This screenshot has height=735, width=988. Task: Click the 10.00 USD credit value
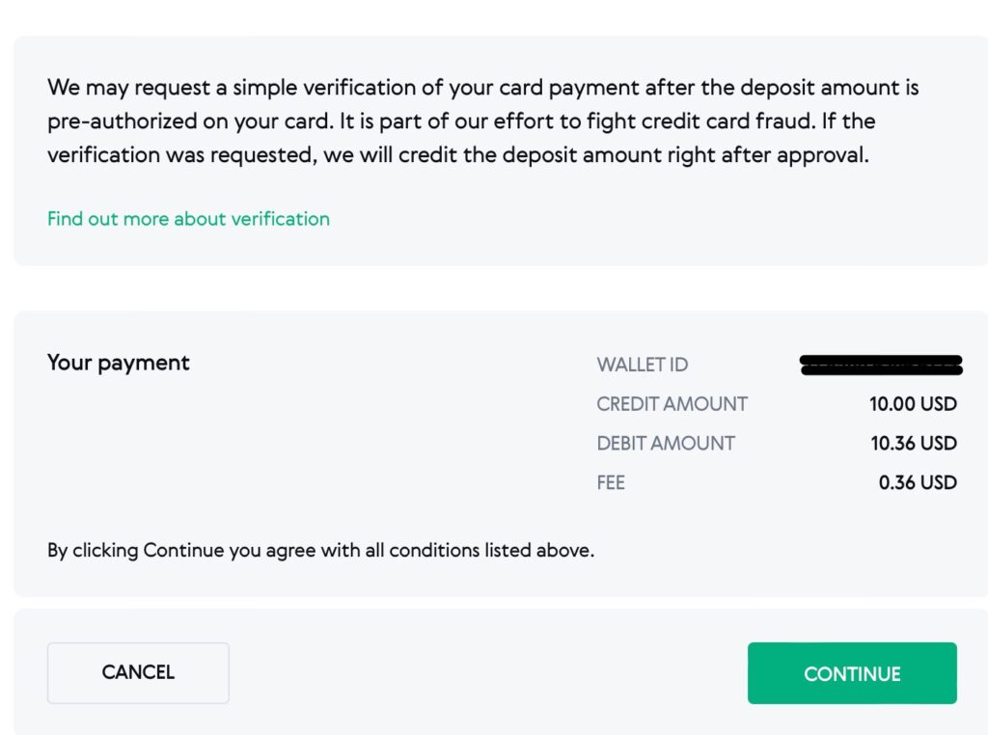tap(913, 404)
